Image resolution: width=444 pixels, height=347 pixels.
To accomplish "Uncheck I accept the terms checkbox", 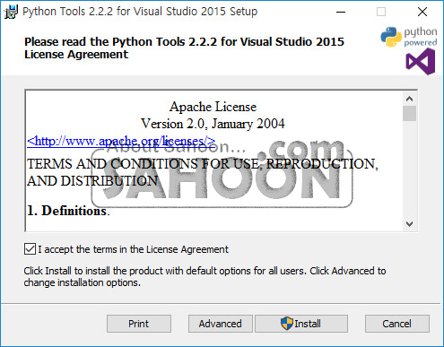I will 30,249.
